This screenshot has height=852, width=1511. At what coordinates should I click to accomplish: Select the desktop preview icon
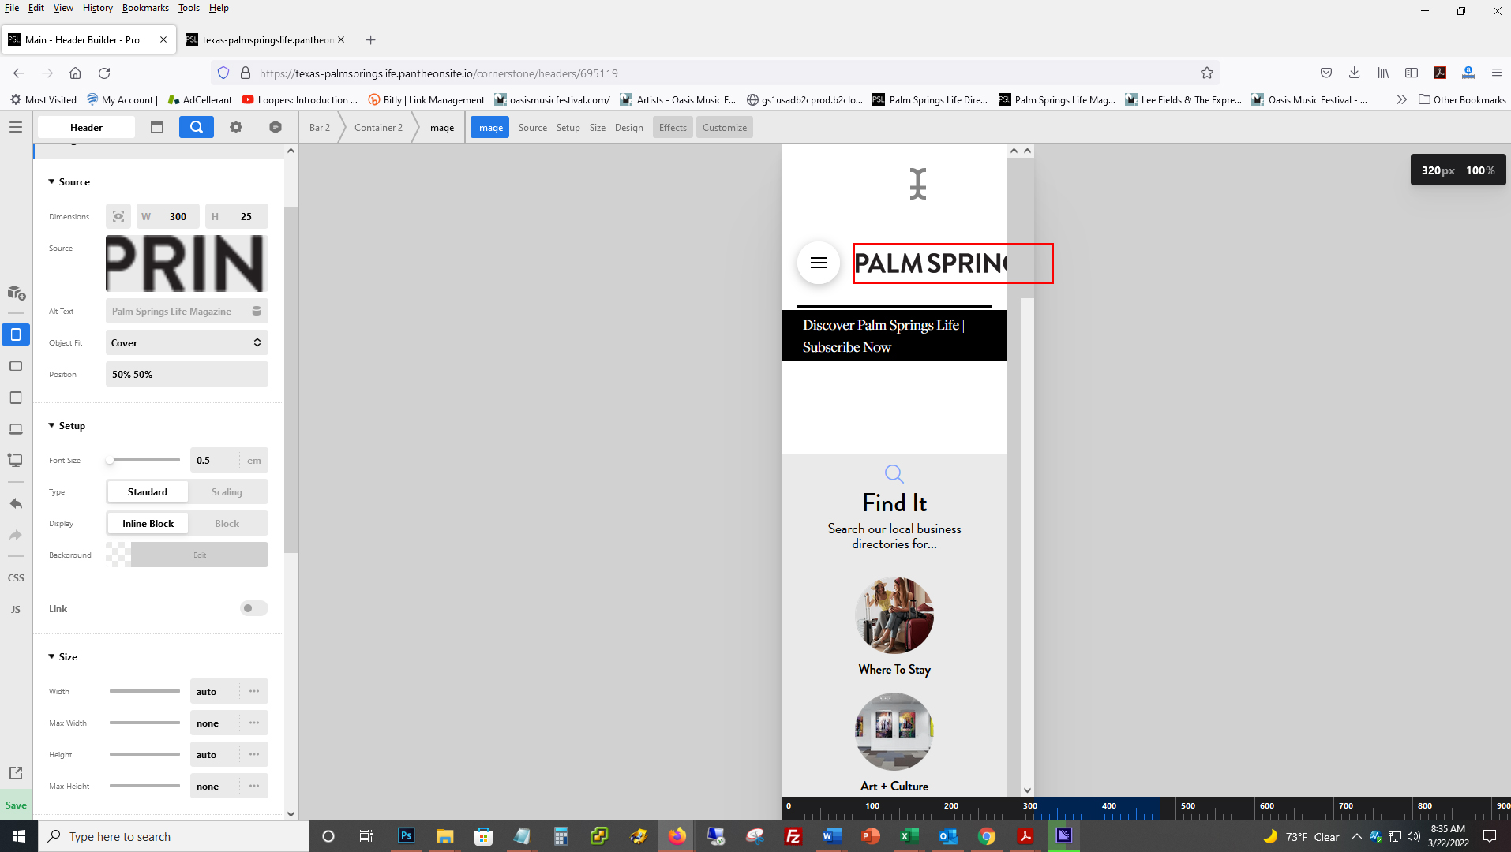(16, 460)
